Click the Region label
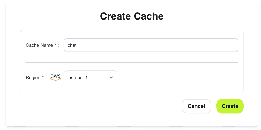 (x=33, y=78)
